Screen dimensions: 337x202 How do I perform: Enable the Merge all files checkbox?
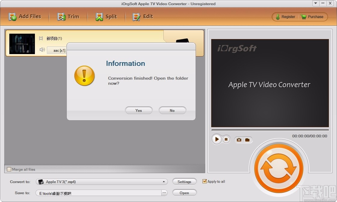tap(9, 169)
